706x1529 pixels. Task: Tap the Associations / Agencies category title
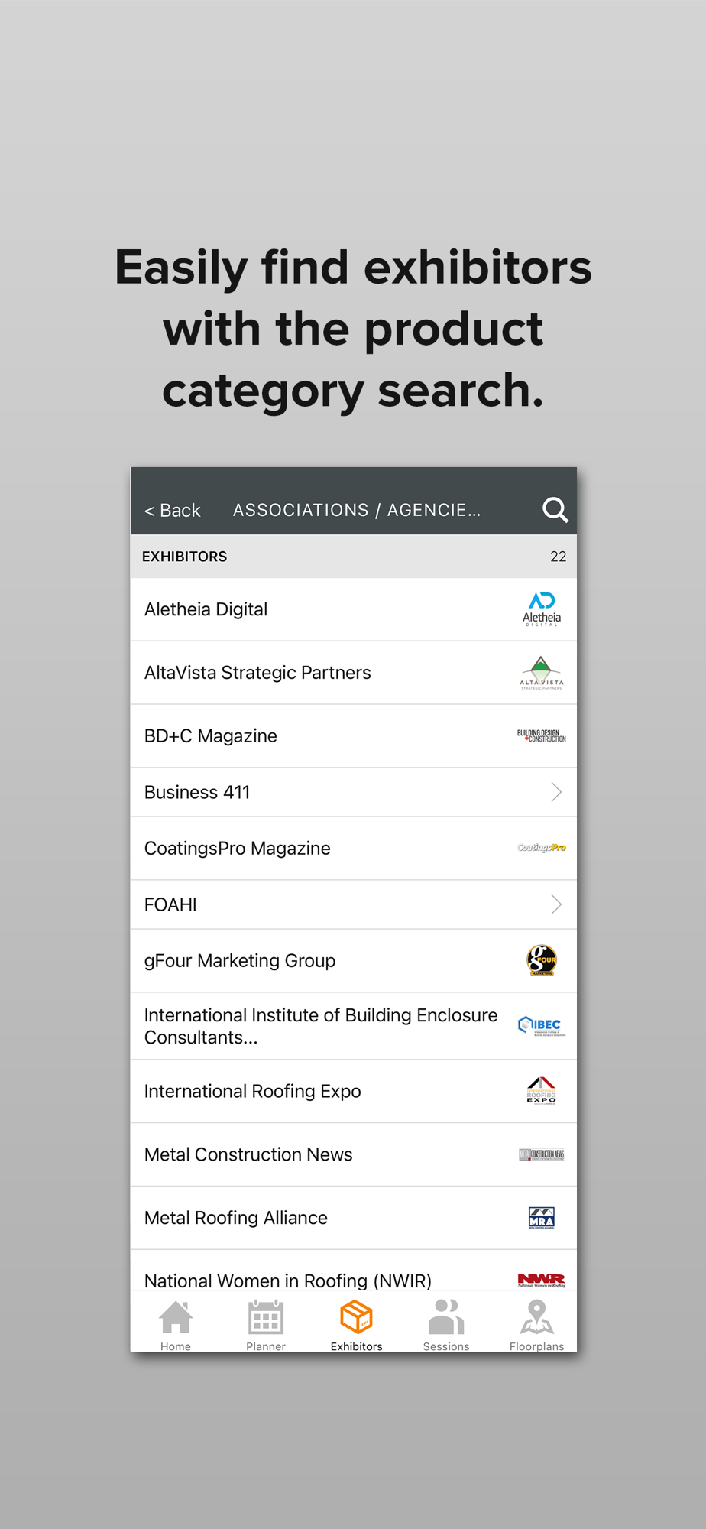357,510
